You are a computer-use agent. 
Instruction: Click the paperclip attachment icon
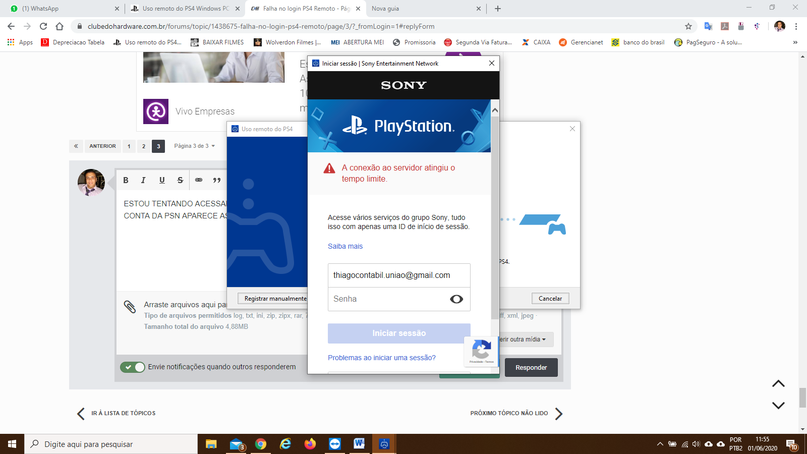coord(130,306)
